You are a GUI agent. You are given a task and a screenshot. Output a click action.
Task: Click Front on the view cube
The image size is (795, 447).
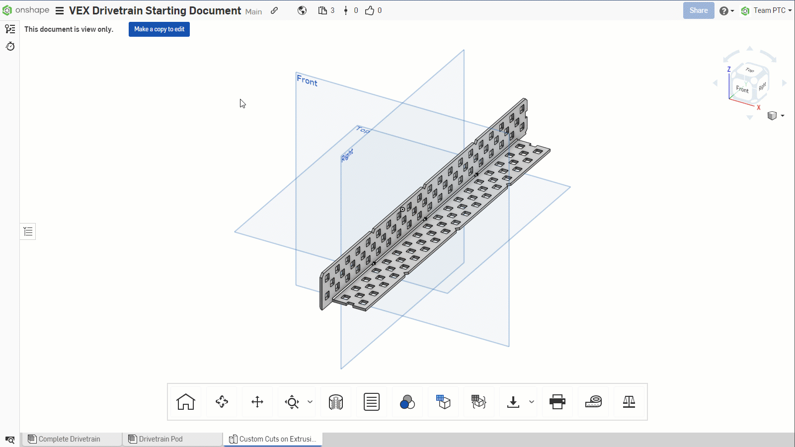point(741,90)
